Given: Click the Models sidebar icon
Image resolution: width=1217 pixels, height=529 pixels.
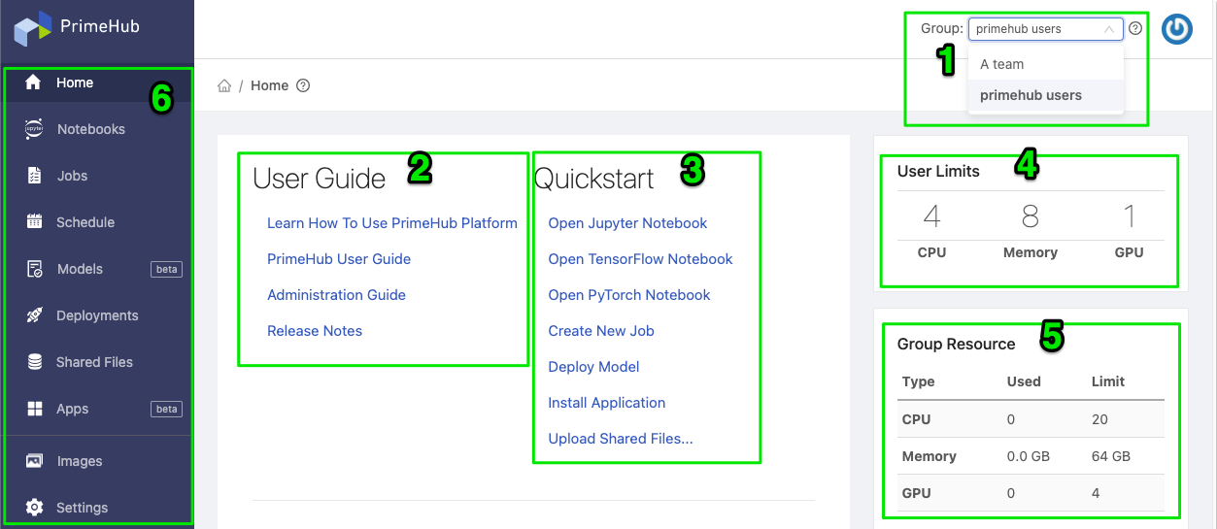Looking at the screenshot, I should [34, 269].
